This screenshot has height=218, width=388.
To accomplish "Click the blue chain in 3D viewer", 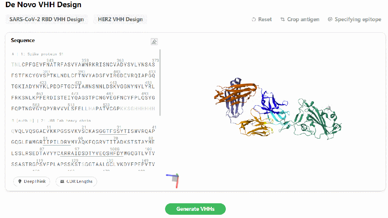I will 271,102.
